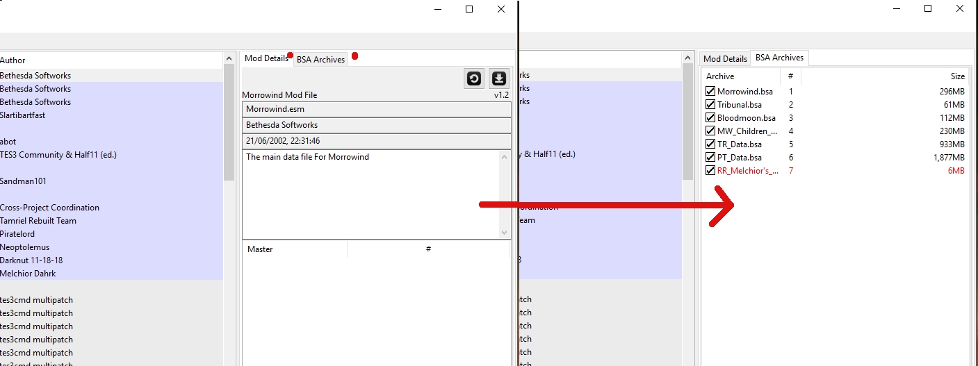Disable the Bloodmoon.bsa archive
Image resolution: width=978 pixels, height=366 pixels.
(x=710, y=117)
